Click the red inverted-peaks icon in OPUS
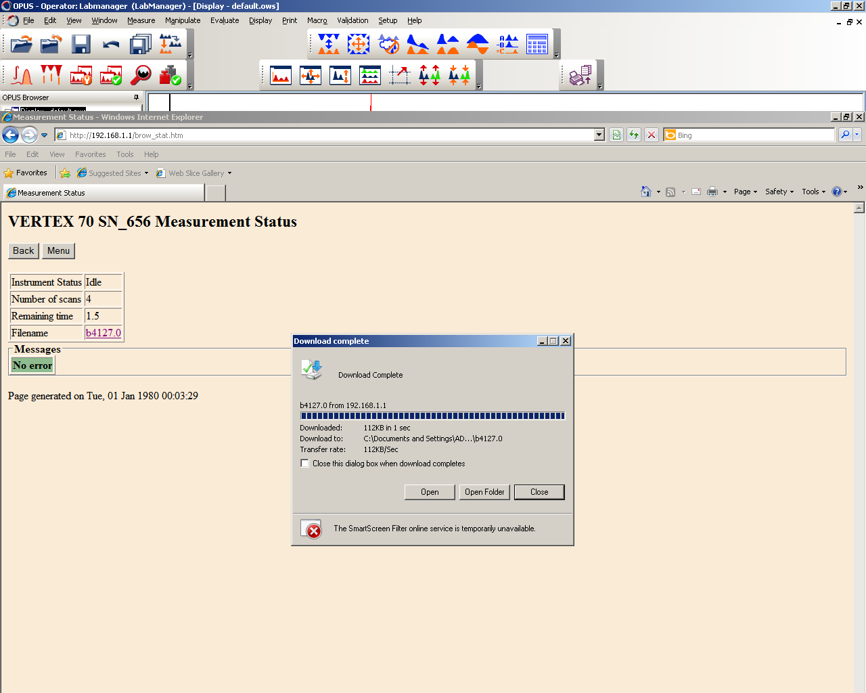The image size is (866, 693). (51, 75)
